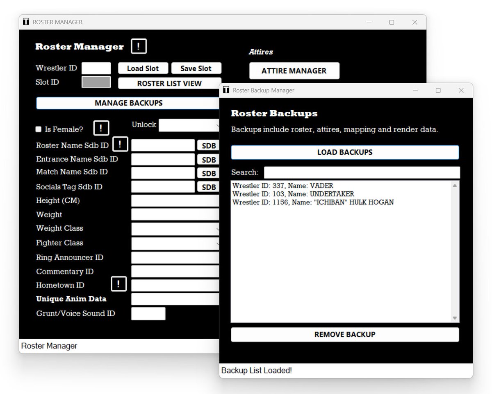Click the Hometown ID input field
Viewport: 492px width, 394px height.
point(175,285)
